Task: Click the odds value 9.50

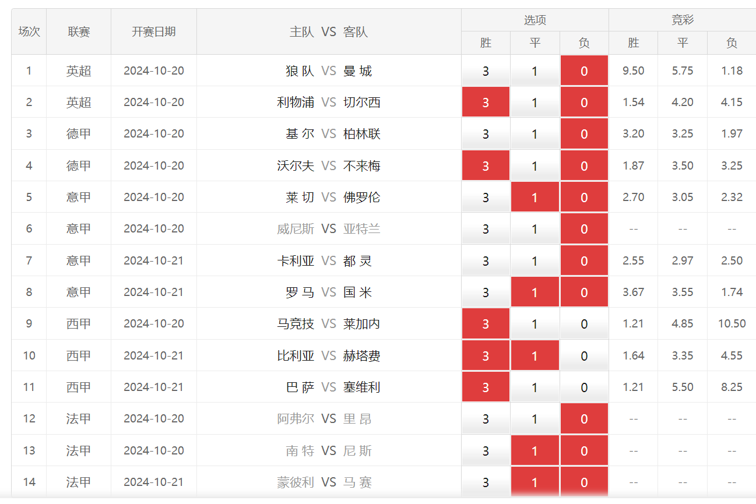Action: point(634,71)
